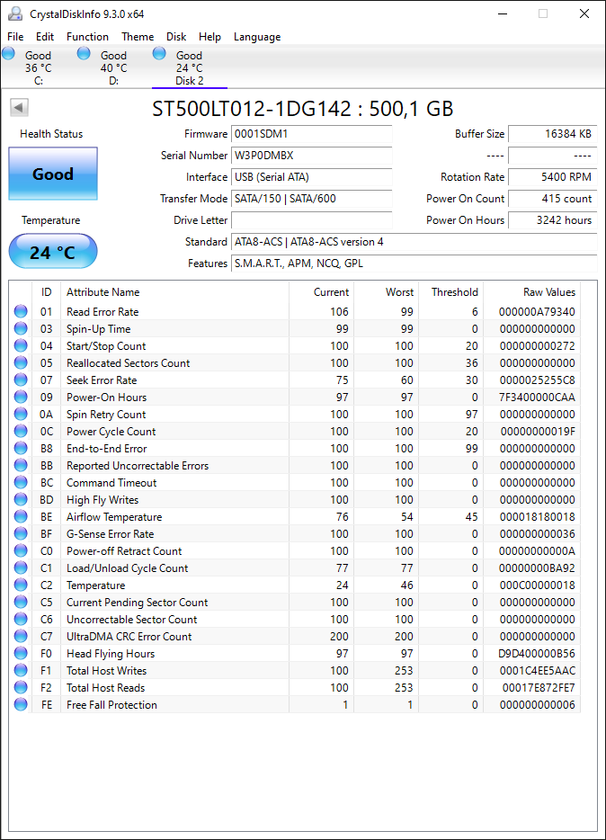
Task: Click status orb for Airflow Temperature
Action: click(21, 516)
